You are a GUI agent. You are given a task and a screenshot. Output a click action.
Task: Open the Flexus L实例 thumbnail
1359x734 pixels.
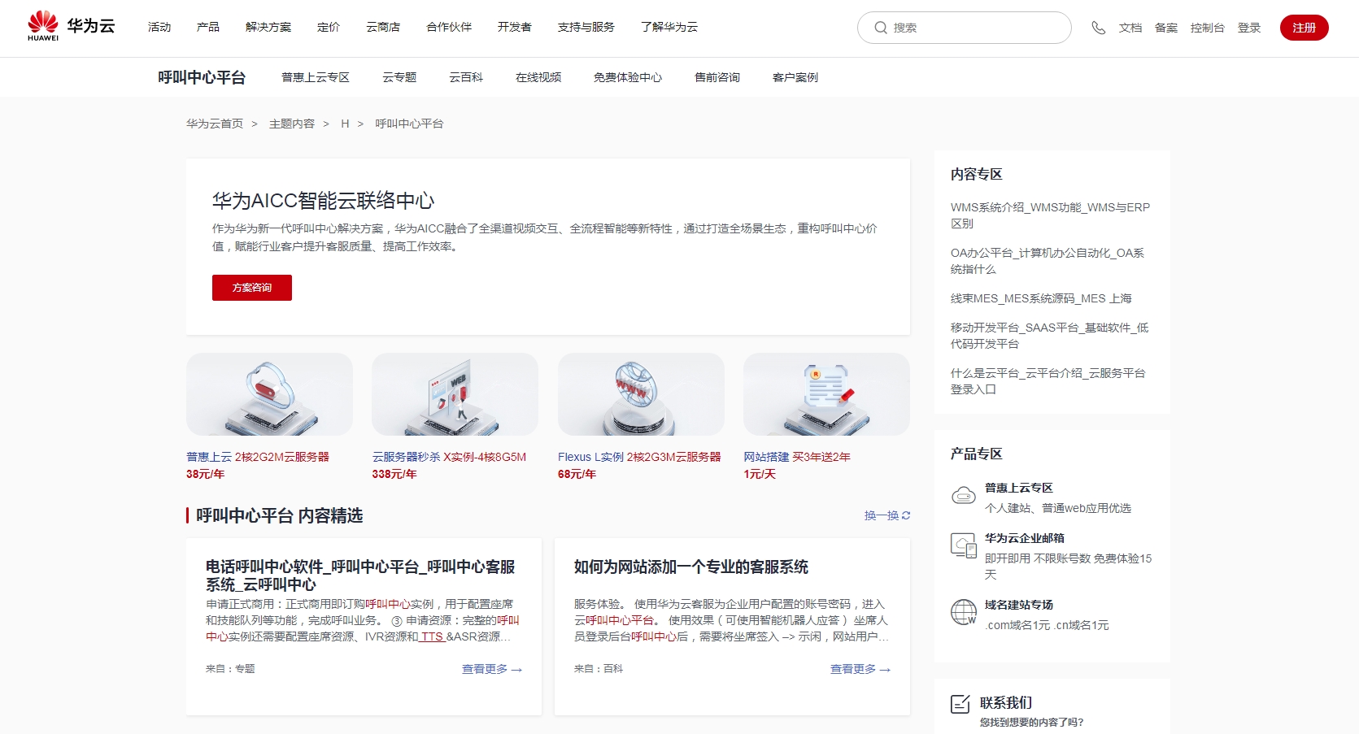point(641,394)
